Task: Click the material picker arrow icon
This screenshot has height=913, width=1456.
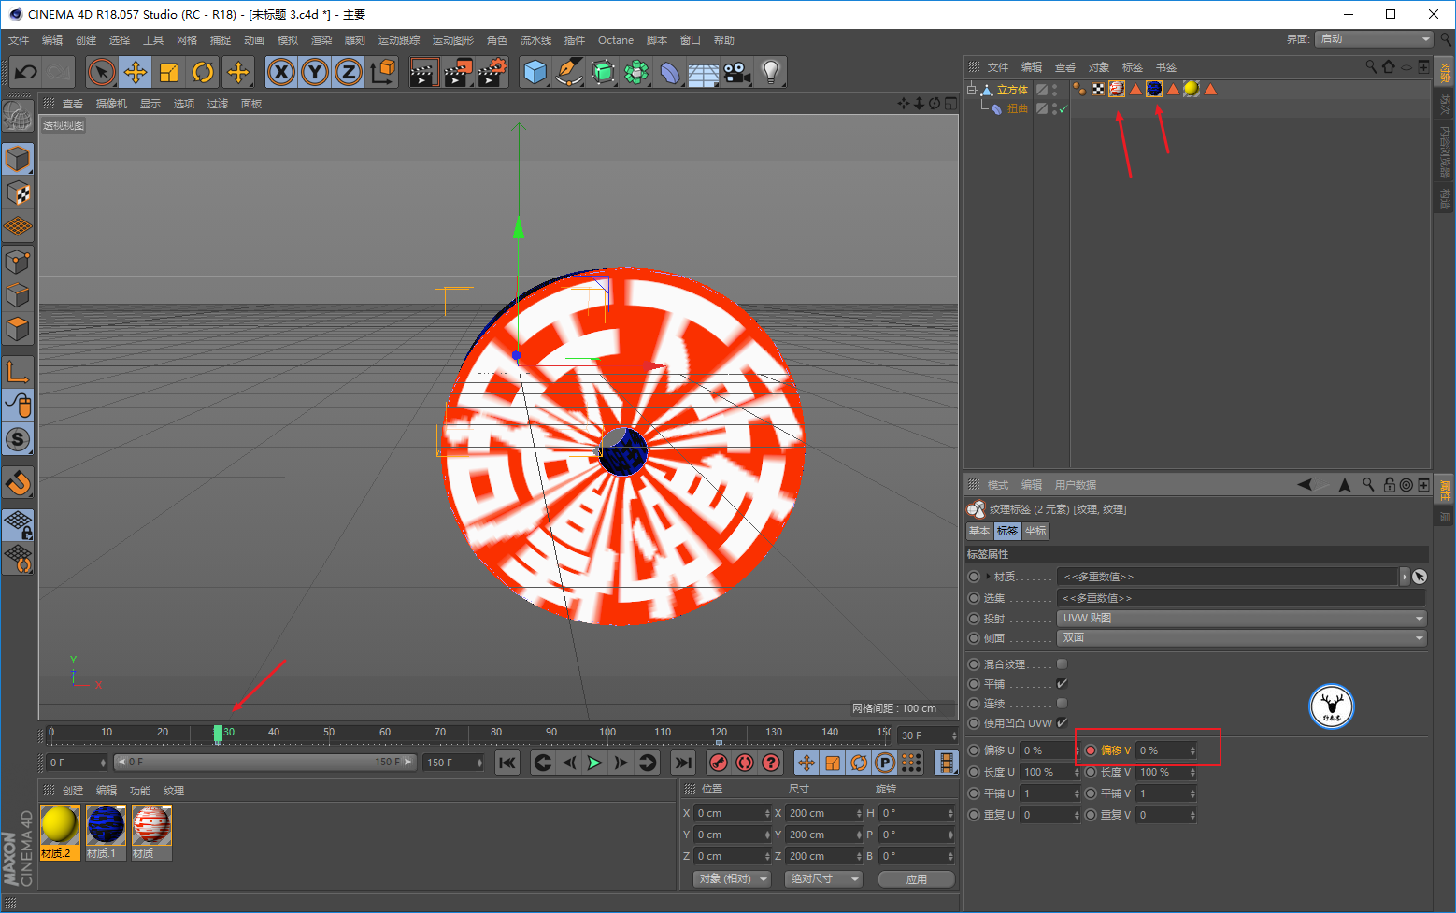Action: [x=1420, y=577]
